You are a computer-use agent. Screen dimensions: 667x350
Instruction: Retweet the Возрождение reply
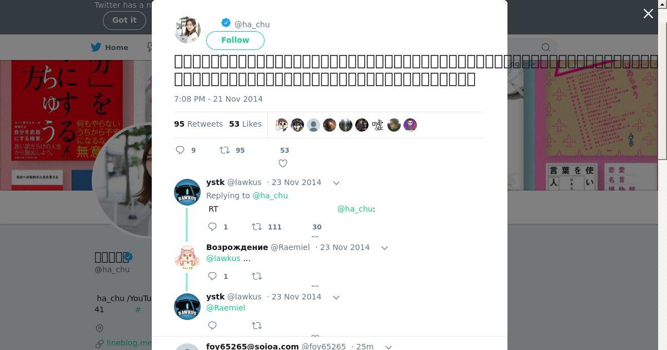click(257, 276)
